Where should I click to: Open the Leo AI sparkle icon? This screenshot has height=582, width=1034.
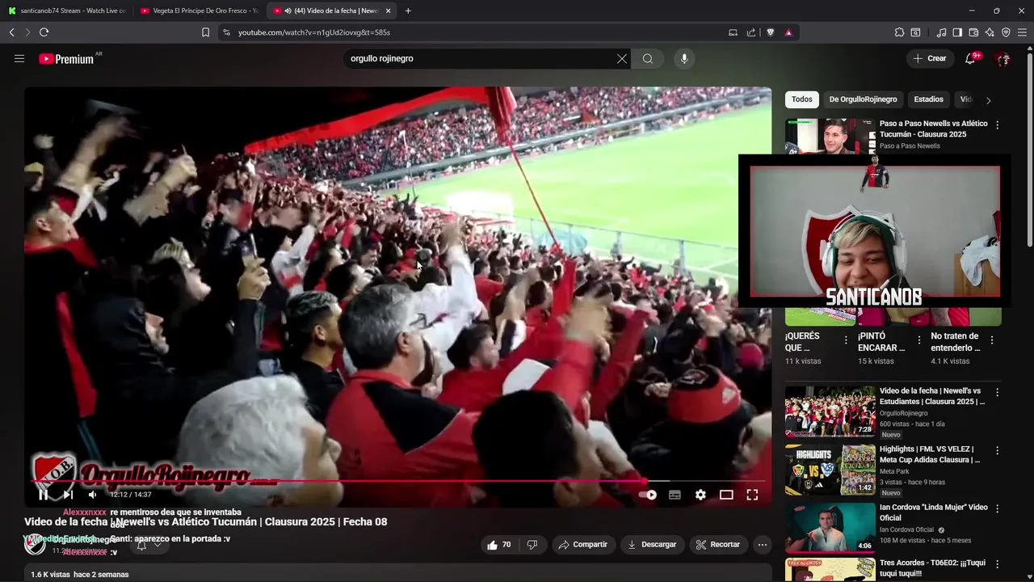990,32
